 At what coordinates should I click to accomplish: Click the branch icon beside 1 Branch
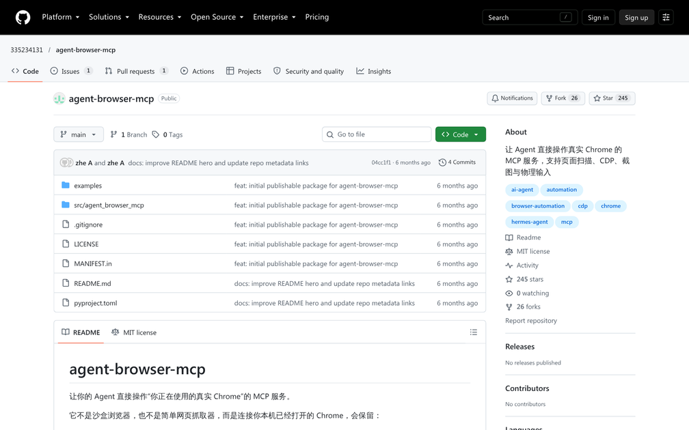(113, 134)
